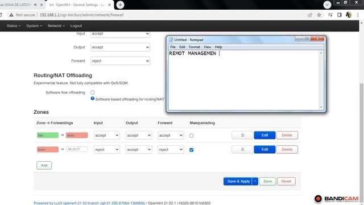
Task: Select the wan zone output dropdown
Action: point(139,150)
